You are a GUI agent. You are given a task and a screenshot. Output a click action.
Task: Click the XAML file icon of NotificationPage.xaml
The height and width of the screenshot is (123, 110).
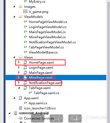[x=25, y=83]
